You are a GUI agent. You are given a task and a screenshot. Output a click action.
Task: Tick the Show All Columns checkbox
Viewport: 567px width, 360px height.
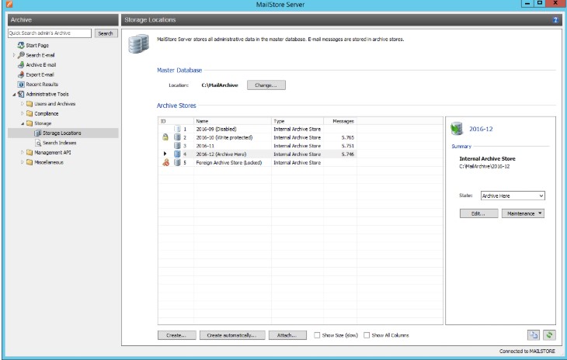367,335
